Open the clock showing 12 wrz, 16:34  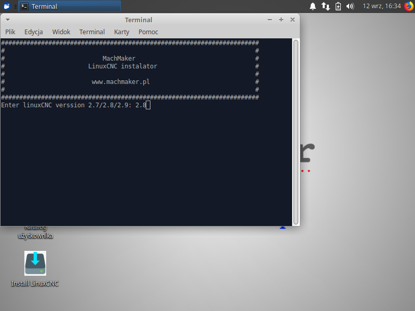pos(382,6)
